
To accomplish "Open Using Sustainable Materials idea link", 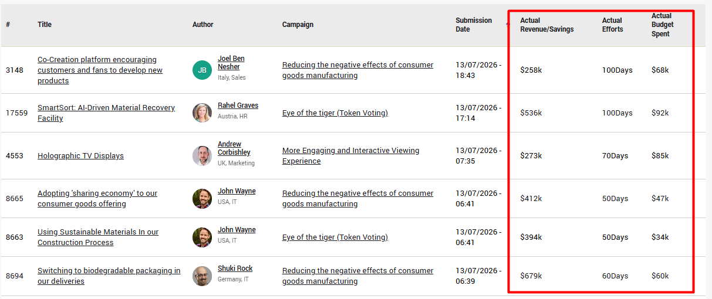I will [x=98, y=237].
